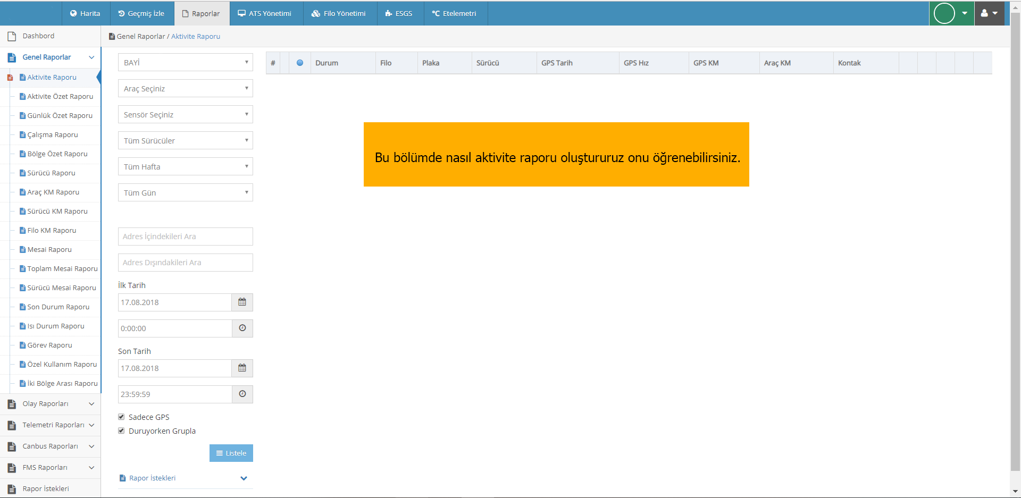
Task: Collapse the Genel Raporlar section chevron
Action: point(91,57)
